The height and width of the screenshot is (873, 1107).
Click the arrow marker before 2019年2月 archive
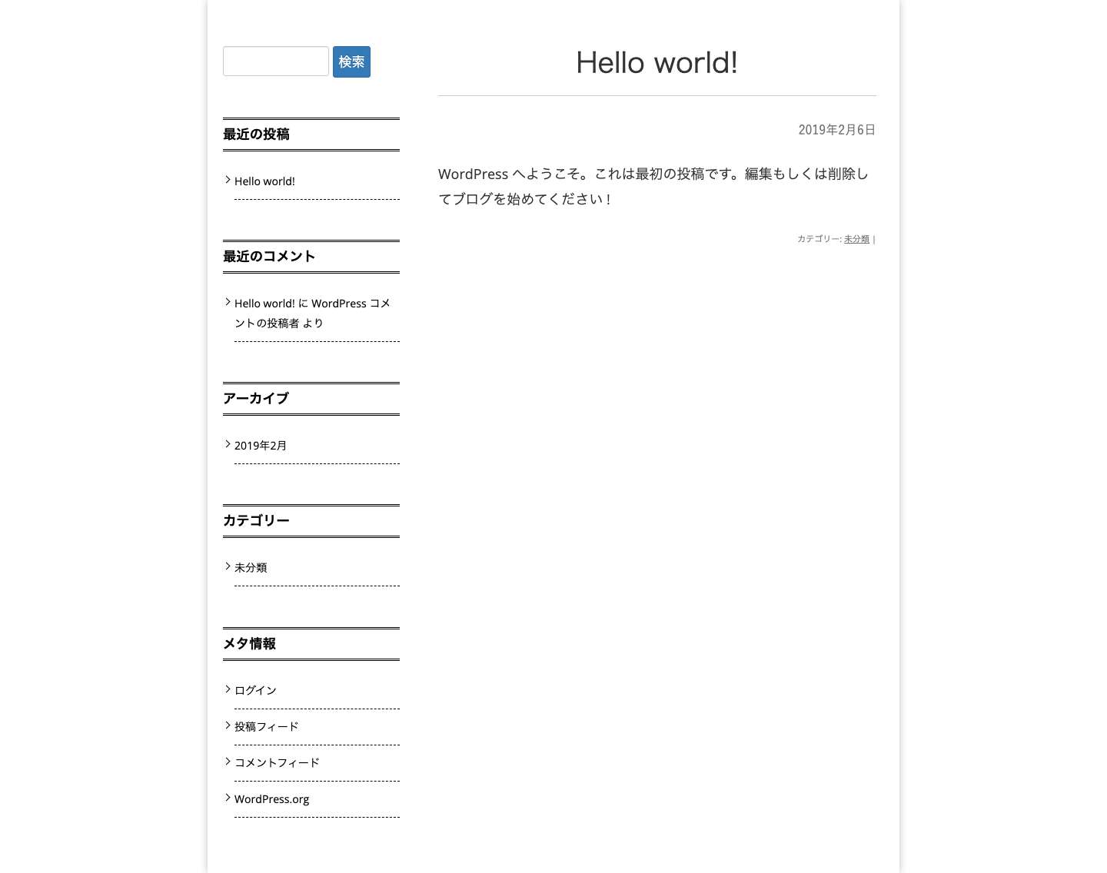coord(228,443)
